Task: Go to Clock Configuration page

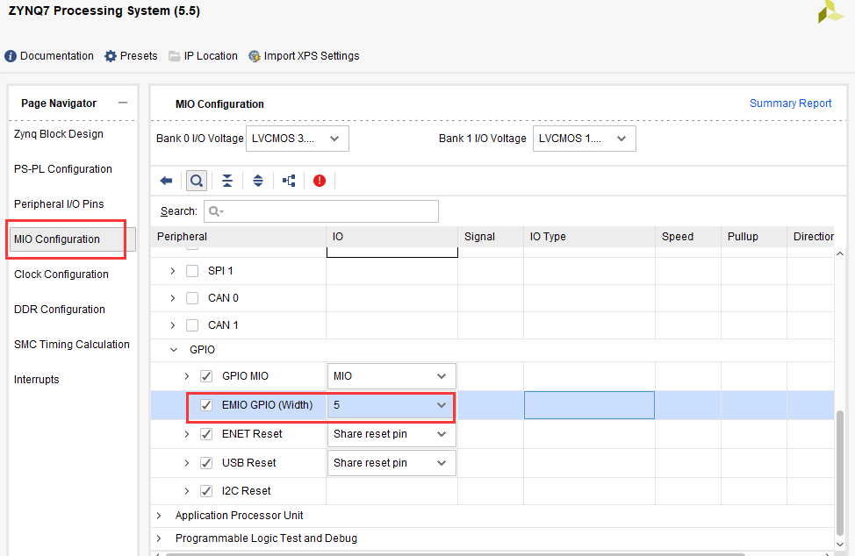Action: [61, 274]
